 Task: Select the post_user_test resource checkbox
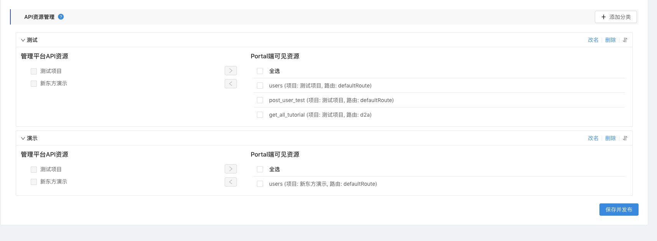pyautogui.click(x=260, y=100)
